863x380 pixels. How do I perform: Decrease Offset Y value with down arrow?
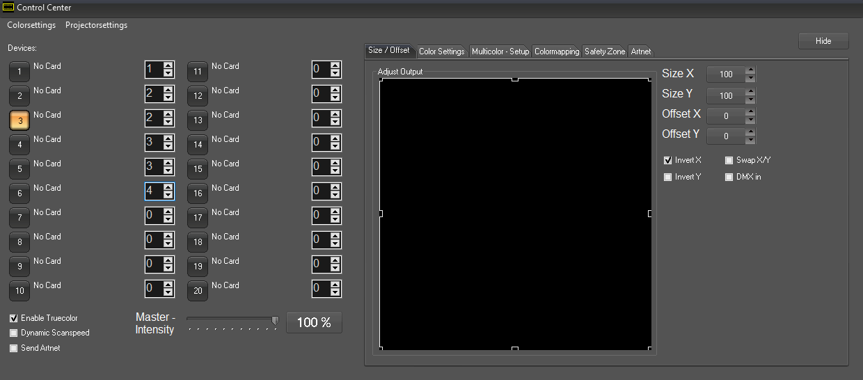tap(750, 140)
